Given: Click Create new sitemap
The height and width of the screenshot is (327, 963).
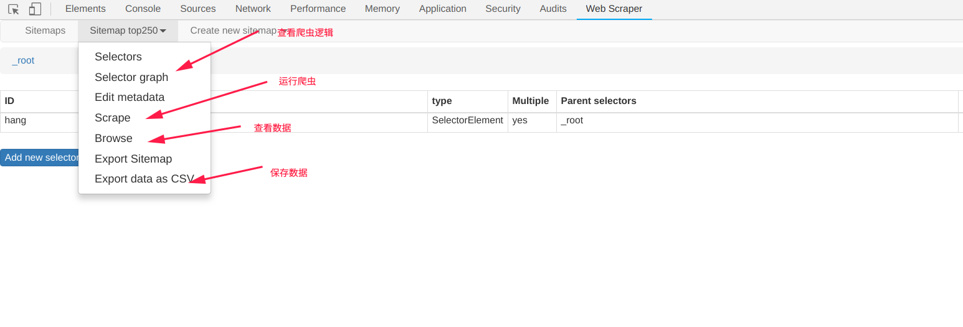Looking at the screenshot, I should [x=233, y=31].
